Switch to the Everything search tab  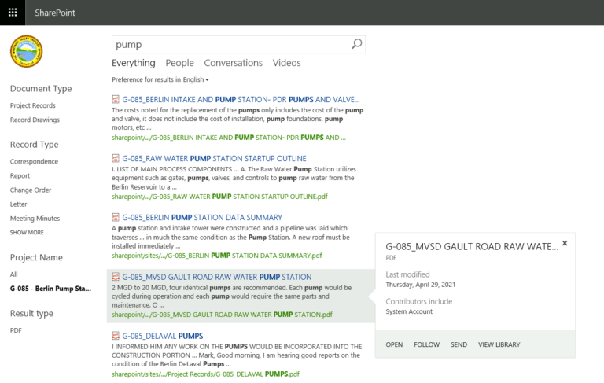pos(133,63)
